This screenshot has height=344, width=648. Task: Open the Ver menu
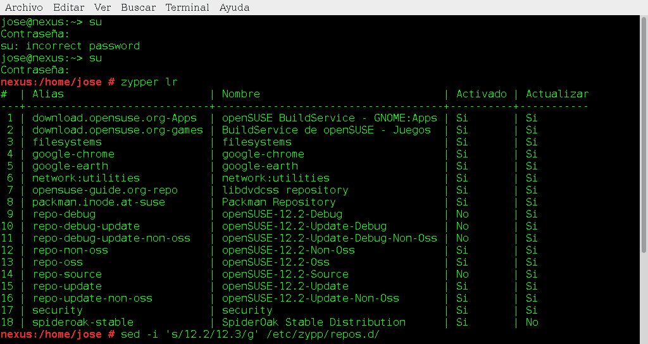pyautogui.click(x=102, y=8)
